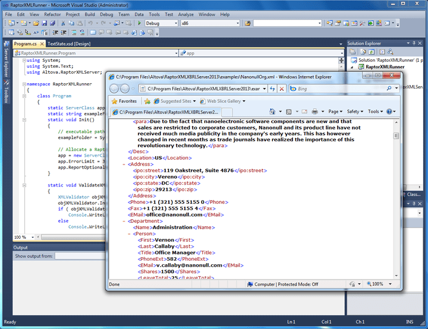Click the IE vertical scrollbar thumb

(x=396, y=135)
